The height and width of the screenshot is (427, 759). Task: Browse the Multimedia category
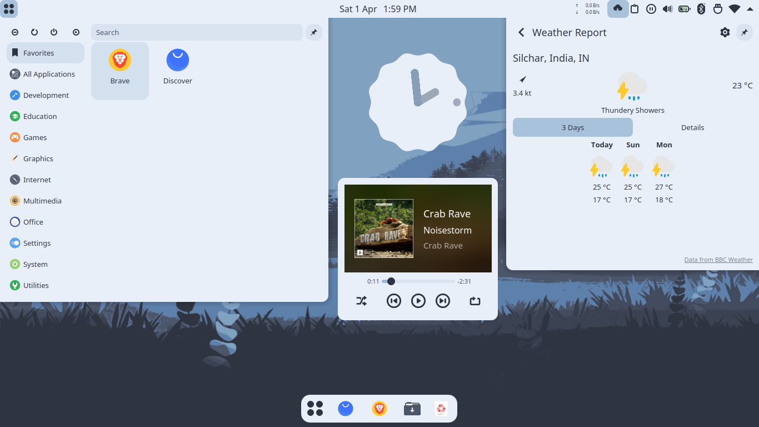(46, 201)
